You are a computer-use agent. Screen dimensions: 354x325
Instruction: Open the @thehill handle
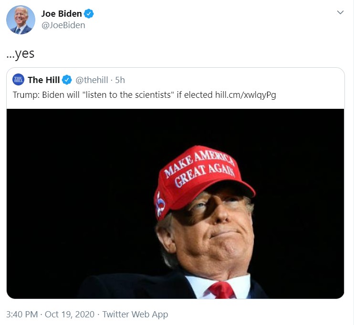91,80
